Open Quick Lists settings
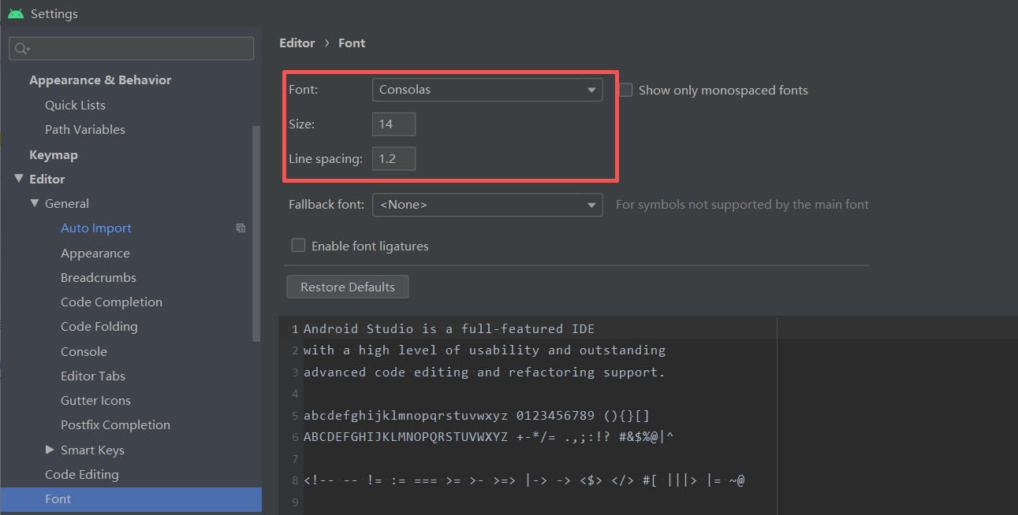1018x515 pixels. tap(75, 105)
